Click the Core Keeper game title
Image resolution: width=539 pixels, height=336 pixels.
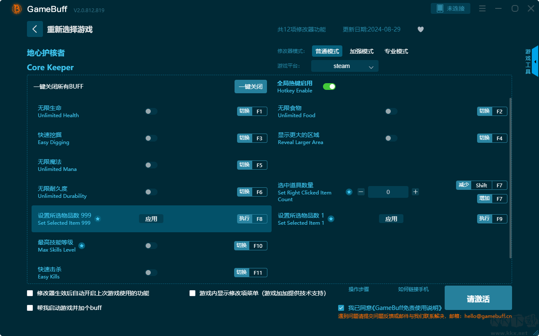(x=50, y=68)
